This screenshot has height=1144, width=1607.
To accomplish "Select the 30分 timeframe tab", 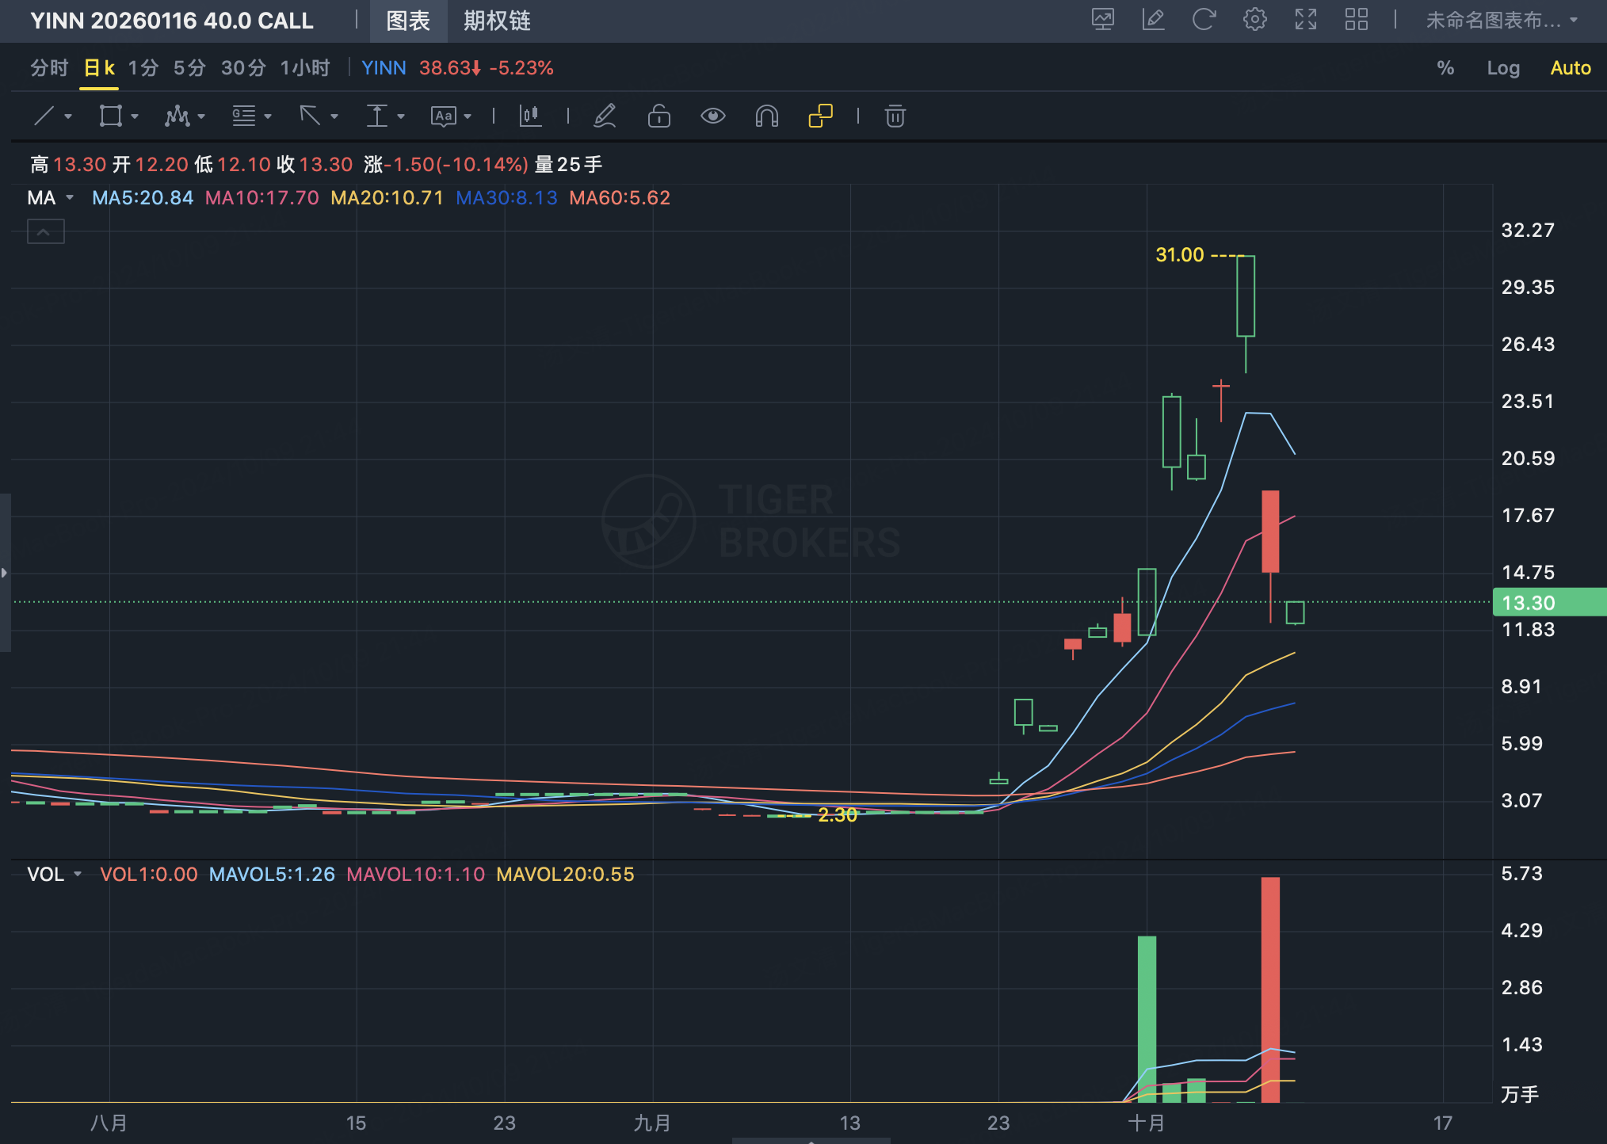I will tap(242, 68).
